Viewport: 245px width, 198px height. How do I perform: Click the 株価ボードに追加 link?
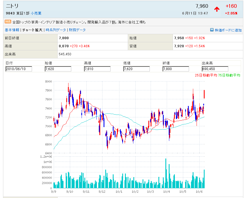tap(228, 30)
